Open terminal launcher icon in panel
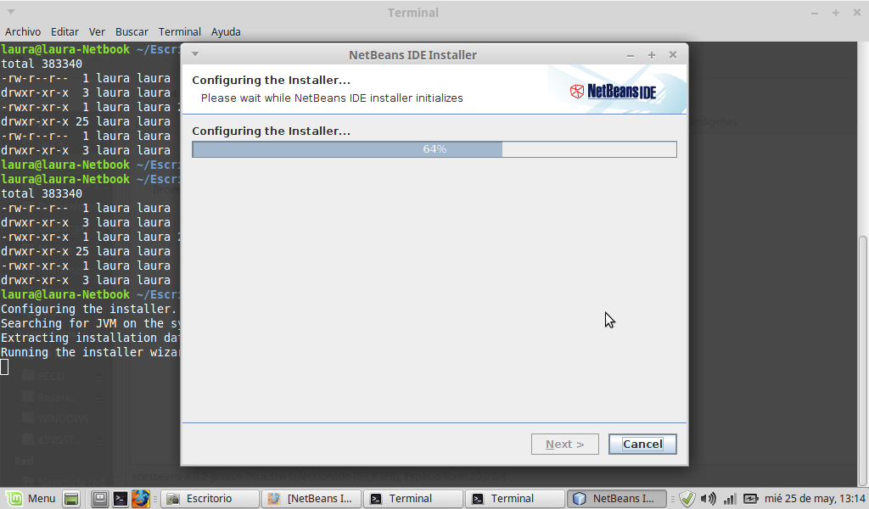The height and width of the screenshot is (509, 869). (x=121, y=499)
